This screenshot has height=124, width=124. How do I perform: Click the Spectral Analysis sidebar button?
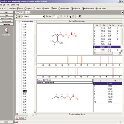(x=7, y=21)
